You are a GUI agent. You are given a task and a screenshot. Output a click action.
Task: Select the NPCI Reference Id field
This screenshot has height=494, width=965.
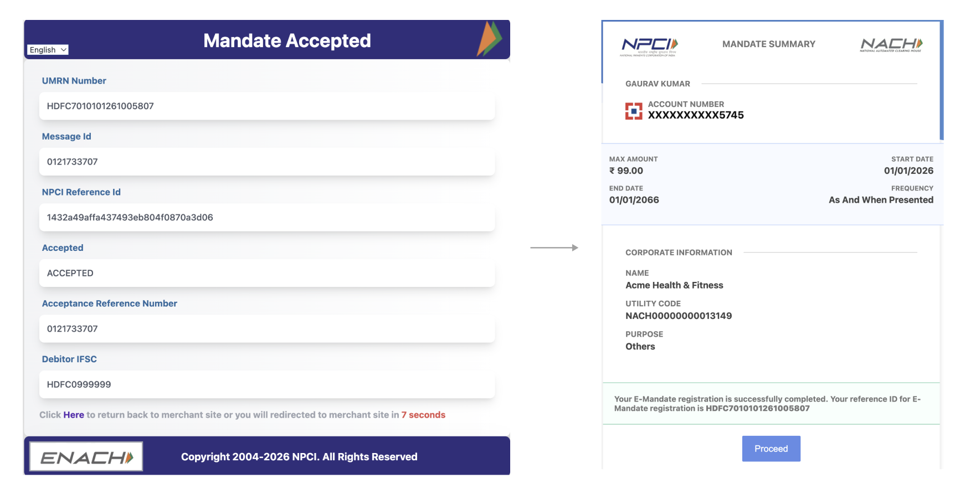click(266, 217)
